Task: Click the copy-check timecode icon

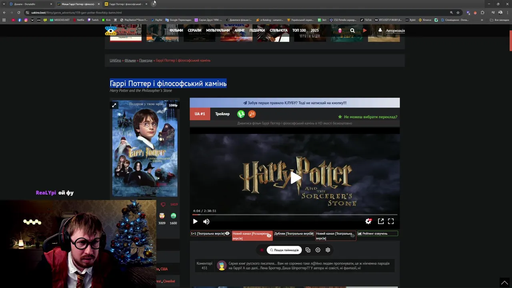Action: 308,250
